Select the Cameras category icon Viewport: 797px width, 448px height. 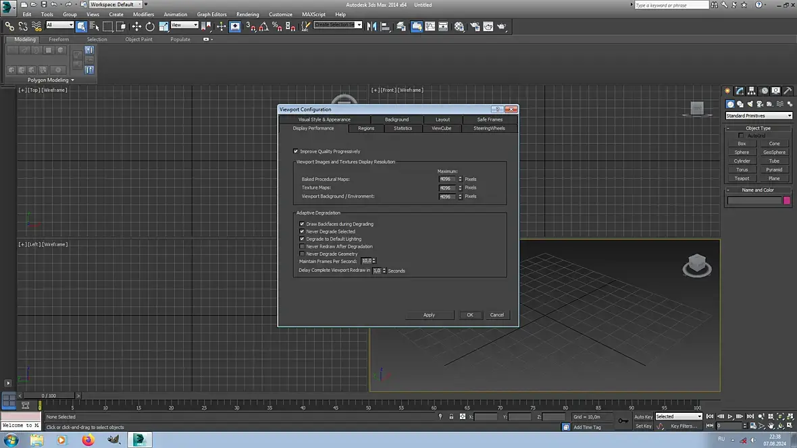coord(761,104)
